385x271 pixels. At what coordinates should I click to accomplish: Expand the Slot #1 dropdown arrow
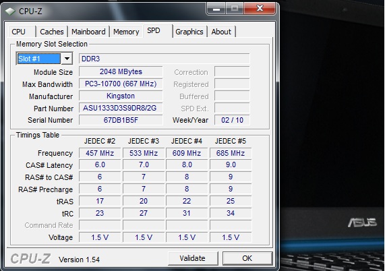(67, 59)
